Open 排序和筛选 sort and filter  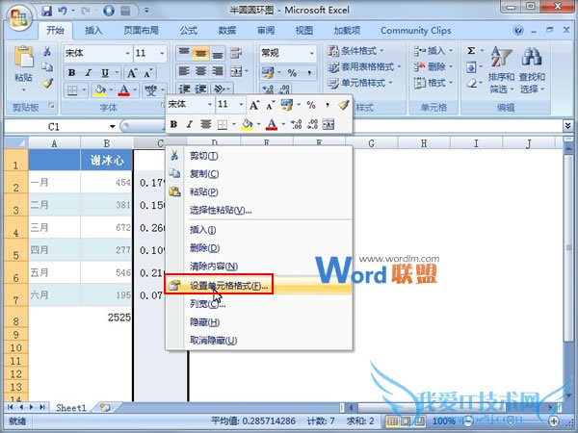pyautogui.click(x=501, y=70)
